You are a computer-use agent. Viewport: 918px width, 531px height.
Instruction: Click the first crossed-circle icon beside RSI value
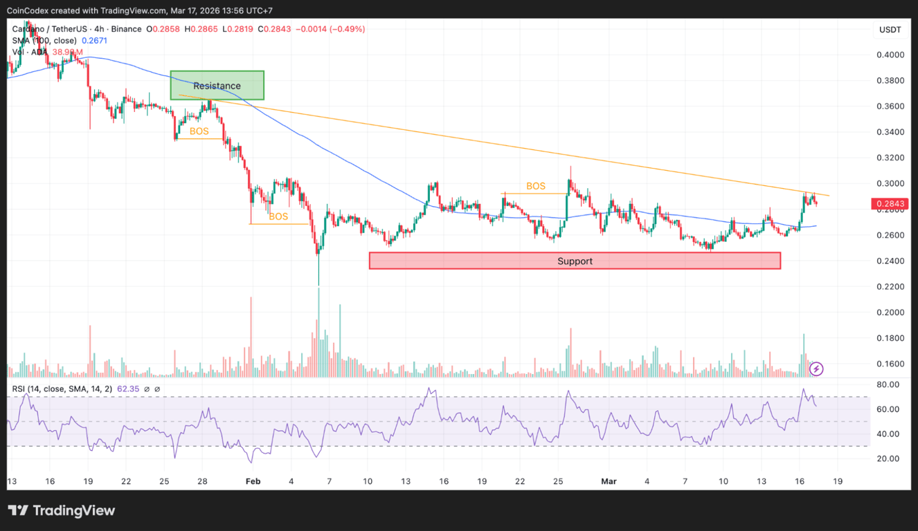tap(146, 389)
